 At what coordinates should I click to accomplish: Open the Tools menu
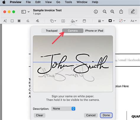tap(68, 2)
